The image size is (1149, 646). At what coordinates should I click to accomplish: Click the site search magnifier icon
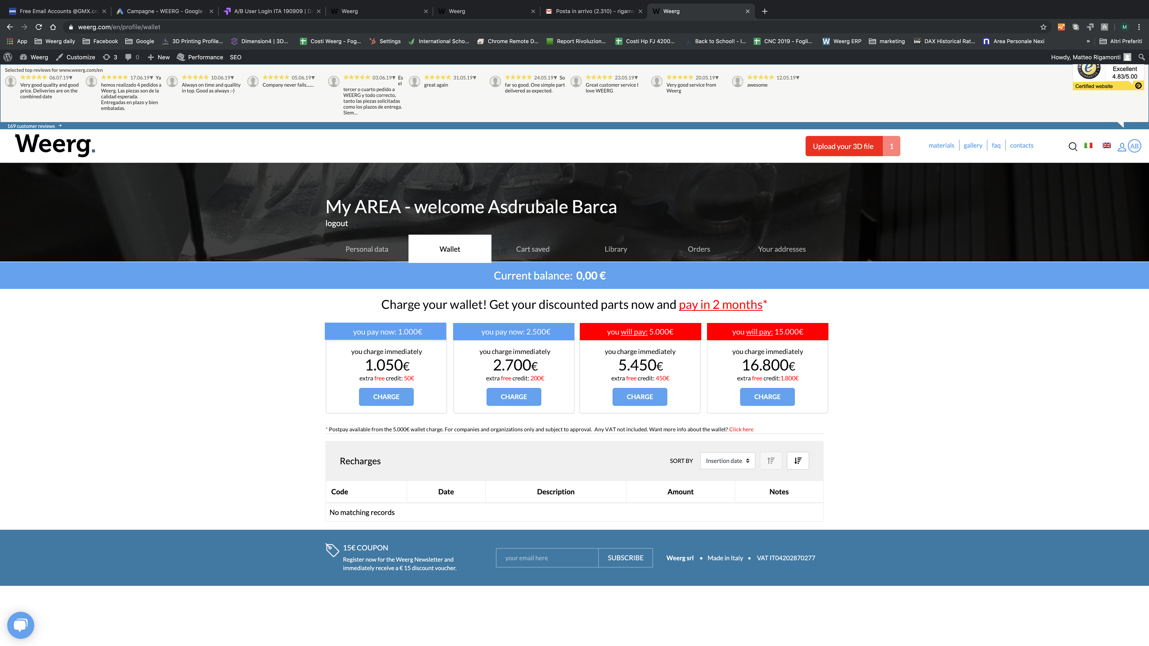tap(1073, 147)
